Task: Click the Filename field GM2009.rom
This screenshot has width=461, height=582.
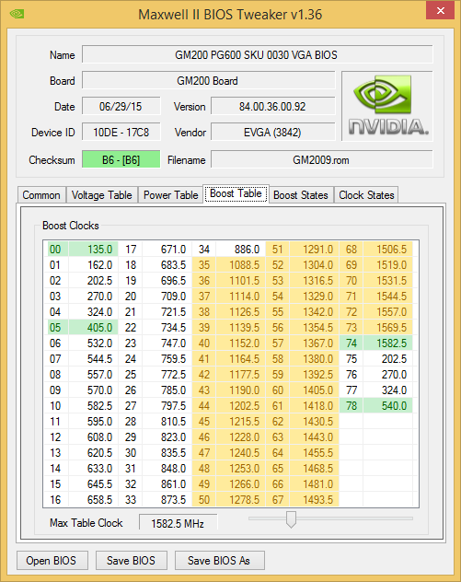Action: [x=321, y=159]
